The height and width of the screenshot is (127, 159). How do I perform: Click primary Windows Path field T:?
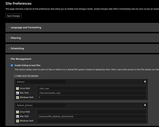[92, 98]
